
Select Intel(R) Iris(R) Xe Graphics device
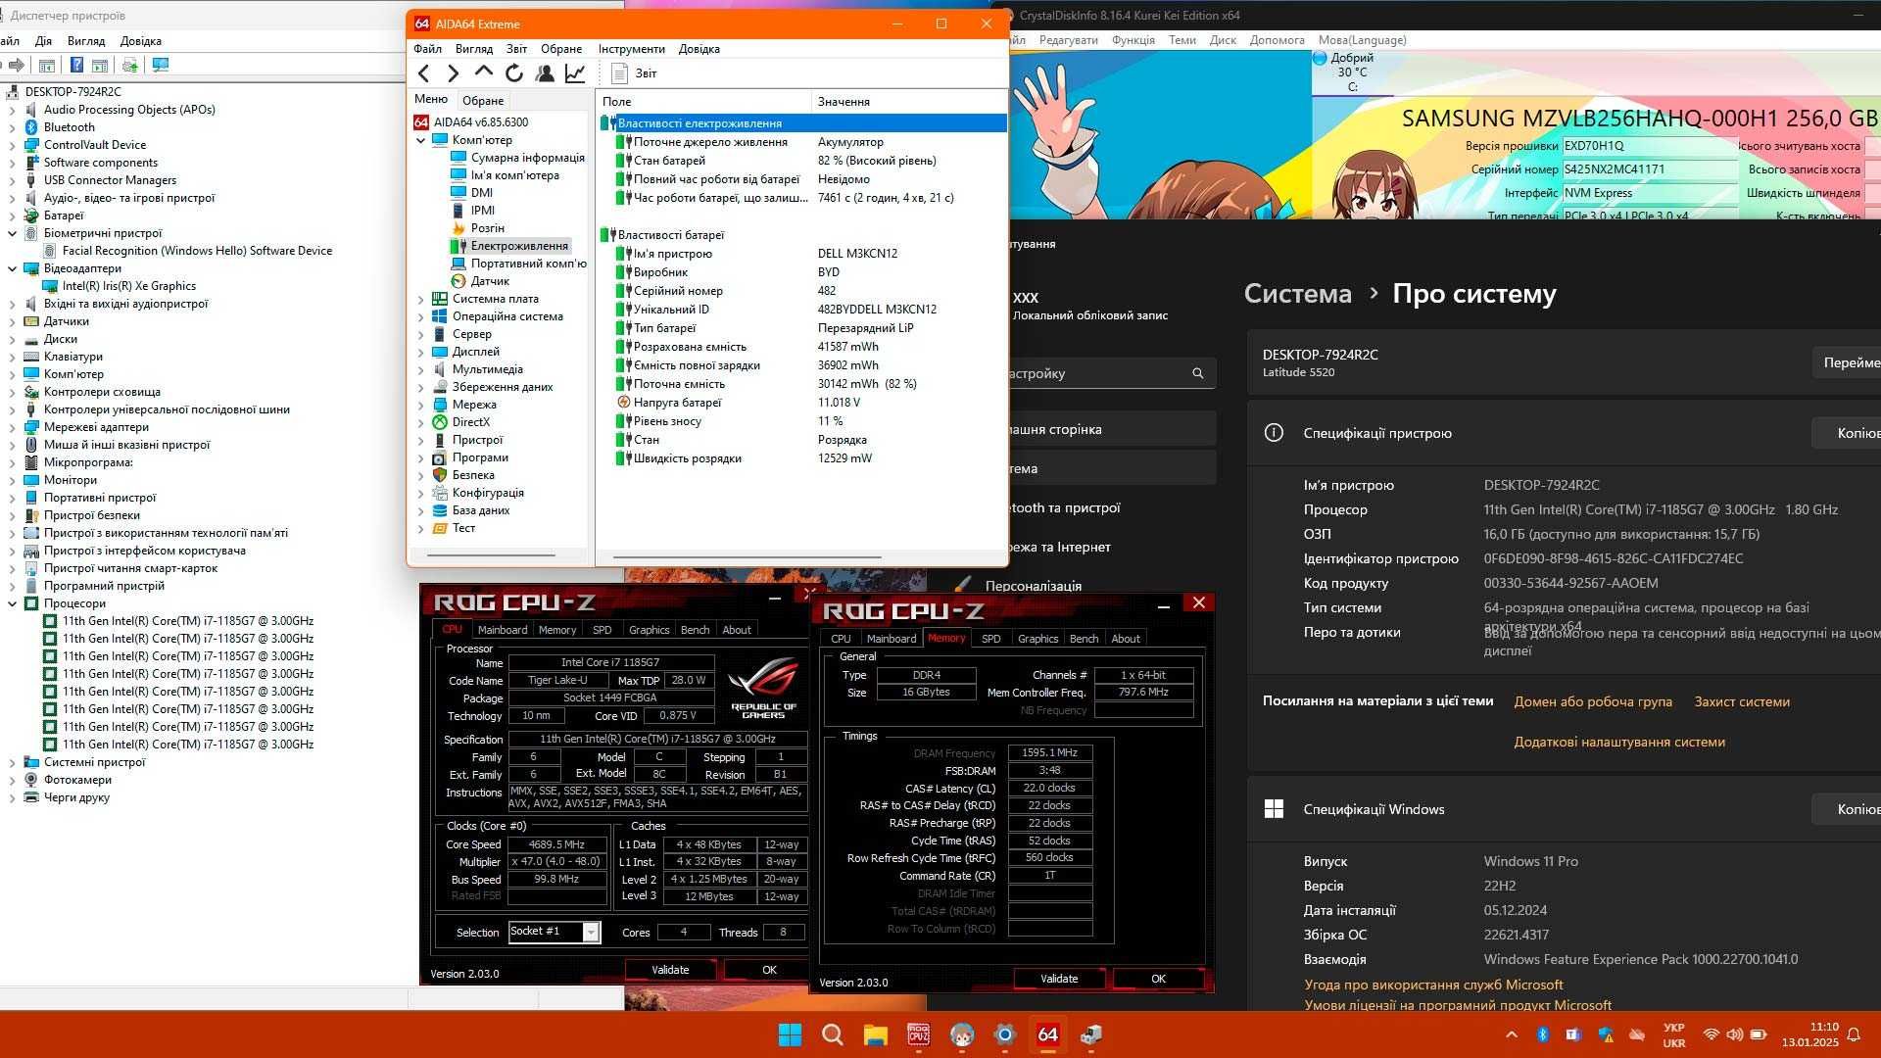[x=129, y=286]
